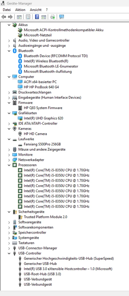This screenshot has height=296, width=129.
Task: Click the speaker icon beside Audio, Video und Gamecontroller
Action: tap(14, 40)
